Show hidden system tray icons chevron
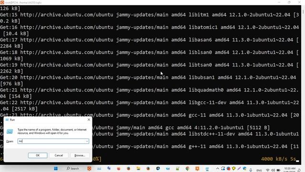This screenshot has height=172, width=305. click(217, 169)
